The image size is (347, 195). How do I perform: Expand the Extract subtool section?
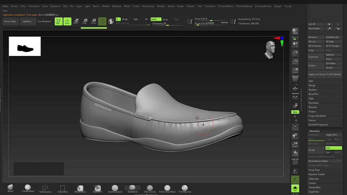[x=312, y=120]
